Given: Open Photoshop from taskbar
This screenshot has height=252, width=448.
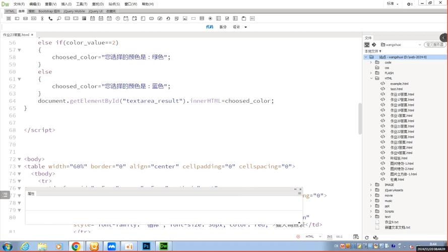Looking at the screenshot, I should 146,246.
